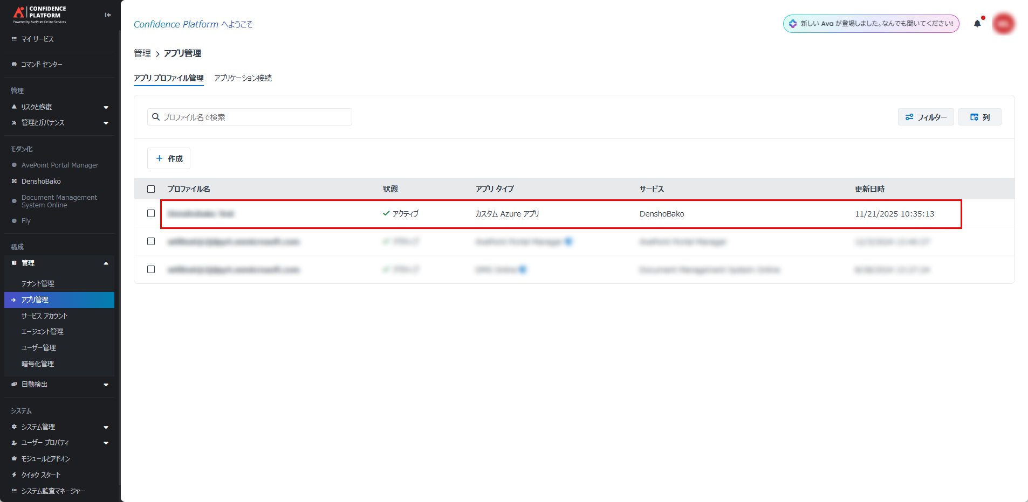Click the Confidence Platform logo

[x=39, y=15]
